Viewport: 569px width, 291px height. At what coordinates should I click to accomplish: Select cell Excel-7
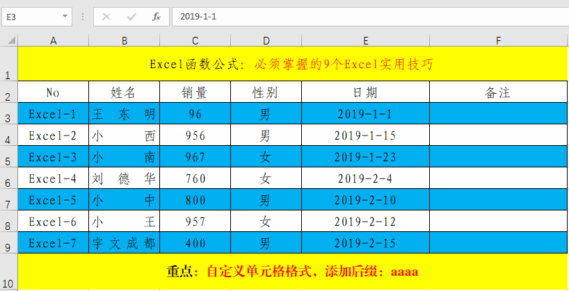click(54, 242)
